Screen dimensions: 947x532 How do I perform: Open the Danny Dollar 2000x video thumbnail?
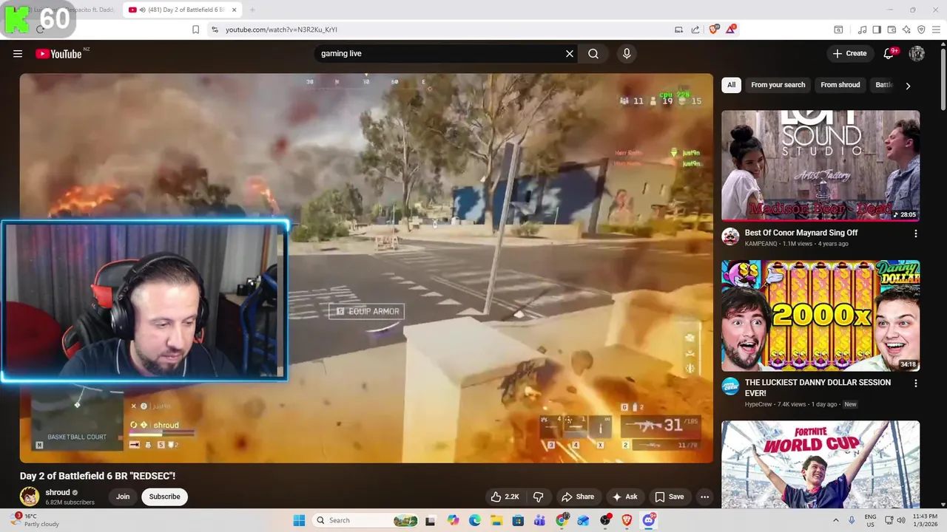820,316
